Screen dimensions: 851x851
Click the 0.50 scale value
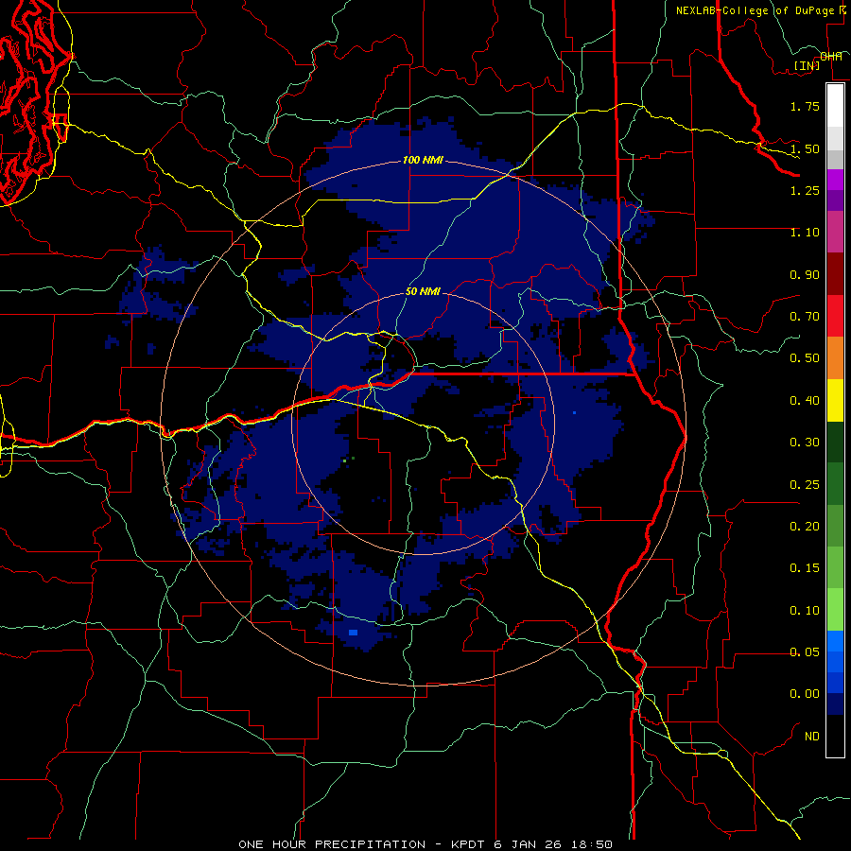[805, 358]
